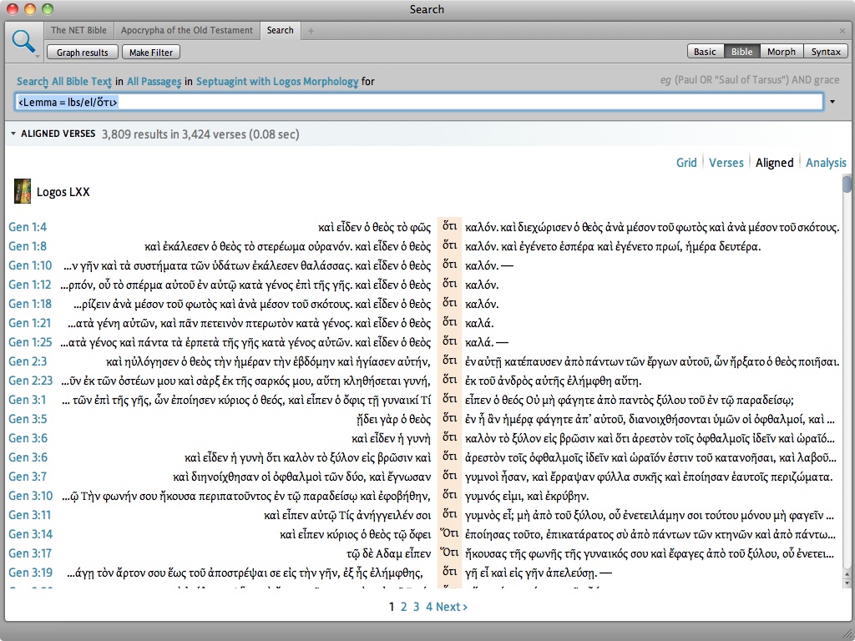Click the magnifying glass search panel icon
This screenshot has height=641, width=855.
pyautogui.click(x=23, y=41)
